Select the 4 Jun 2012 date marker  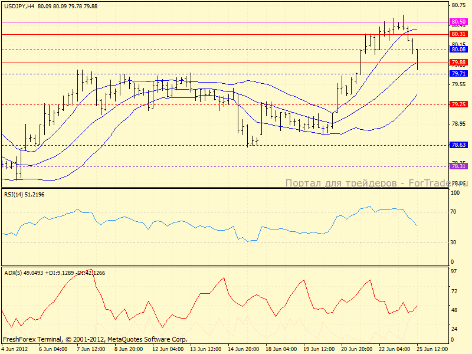point(15,349)
